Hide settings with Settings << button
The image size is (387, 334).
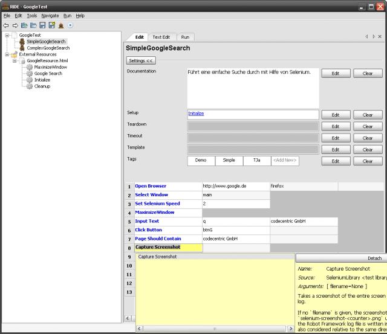141,60
